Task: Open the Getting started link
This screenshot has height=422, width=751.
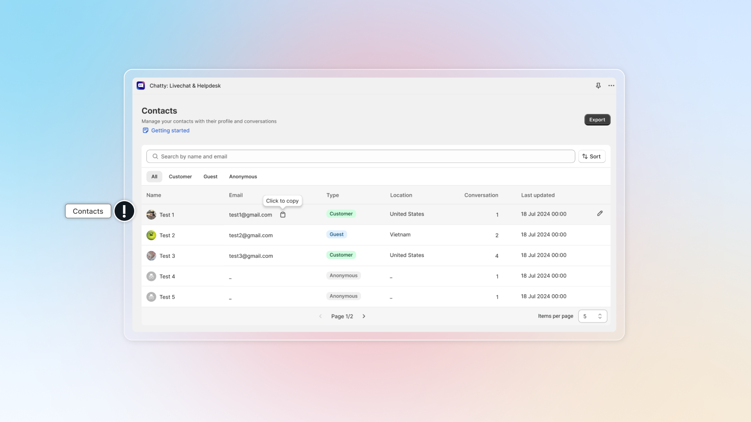Action: (170, 131)
